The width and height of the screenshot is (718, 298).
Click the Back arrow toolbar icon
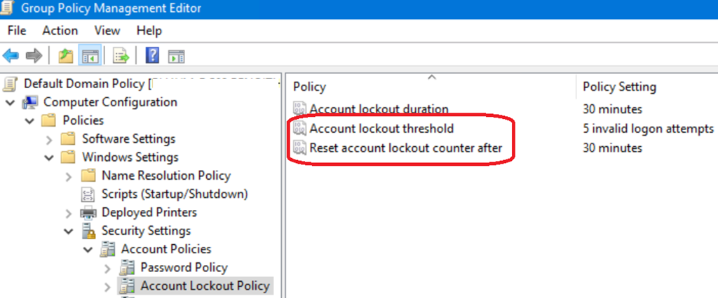[x=11, y=57]
